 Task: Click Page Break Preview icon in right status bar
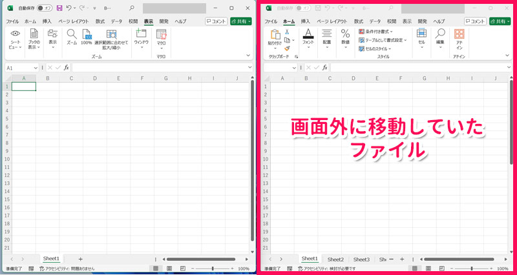coord(441,269)
